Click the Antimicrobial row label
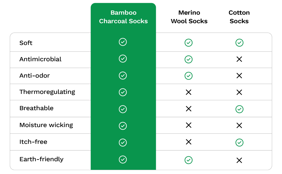This screenshot has width=282, height=174. [40, 59]
